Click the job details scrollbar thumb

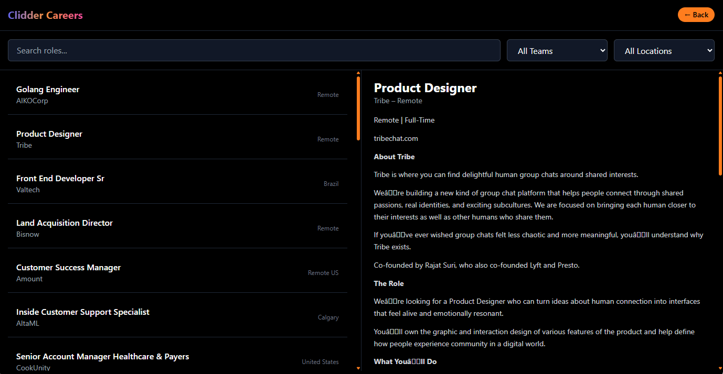coord(720,126)
